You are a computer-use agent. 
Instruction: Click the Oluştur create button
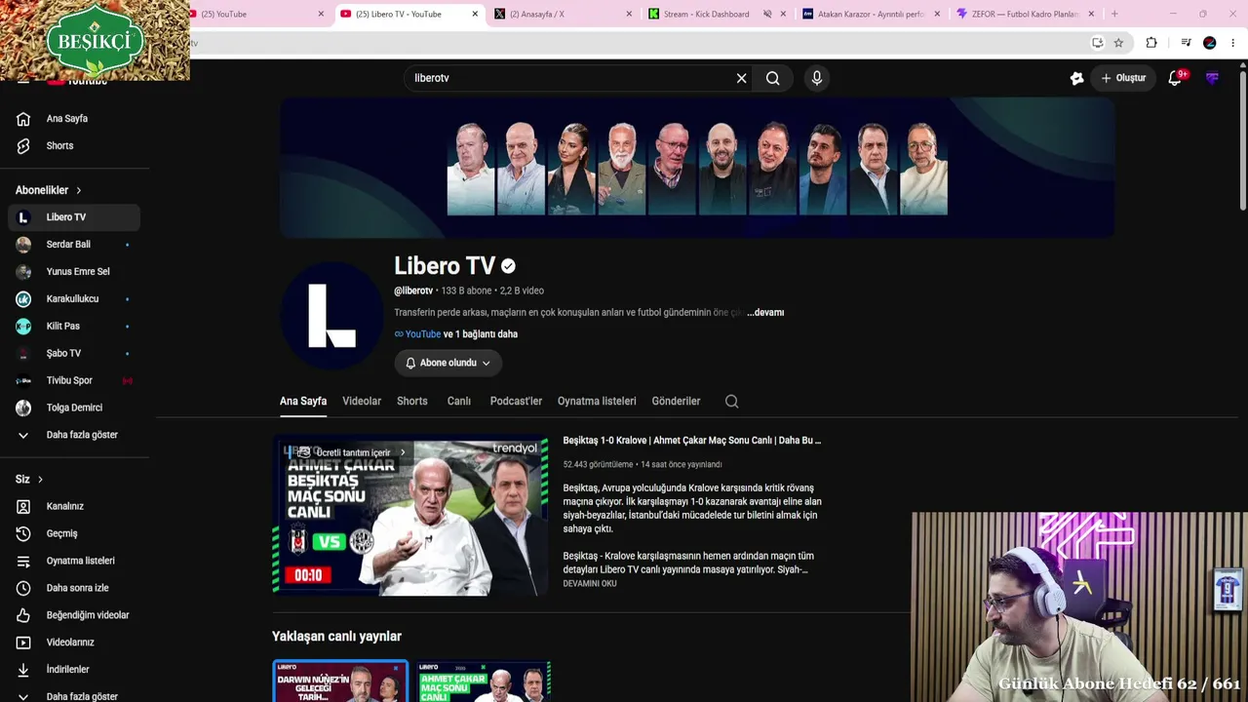point(1123,78)
